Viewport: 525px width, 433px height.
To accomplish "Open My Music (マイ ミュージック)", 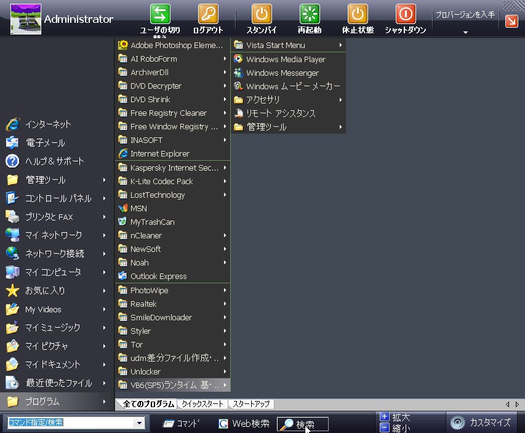I will click(x=56, y=328).
